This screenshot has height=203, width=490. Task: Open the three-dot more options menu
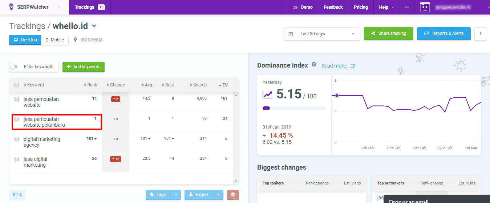point(481,33)
